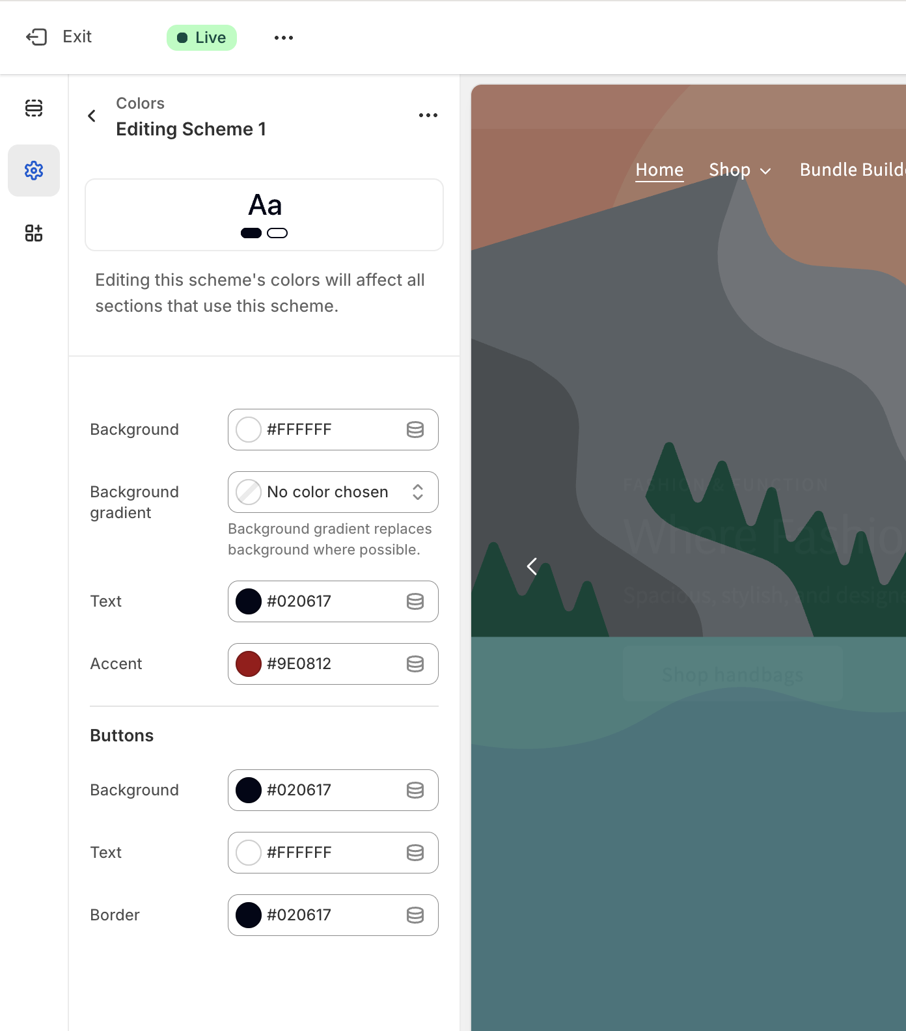Click the red Accent color swatch

pyautogui.click(x=249, y=664)
